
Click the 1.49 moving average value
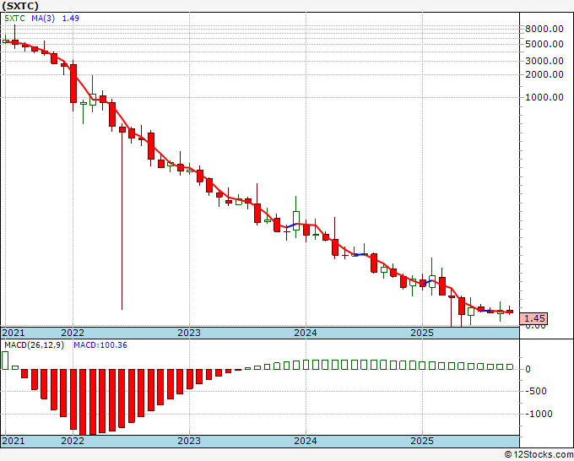[x=70, y=19]
